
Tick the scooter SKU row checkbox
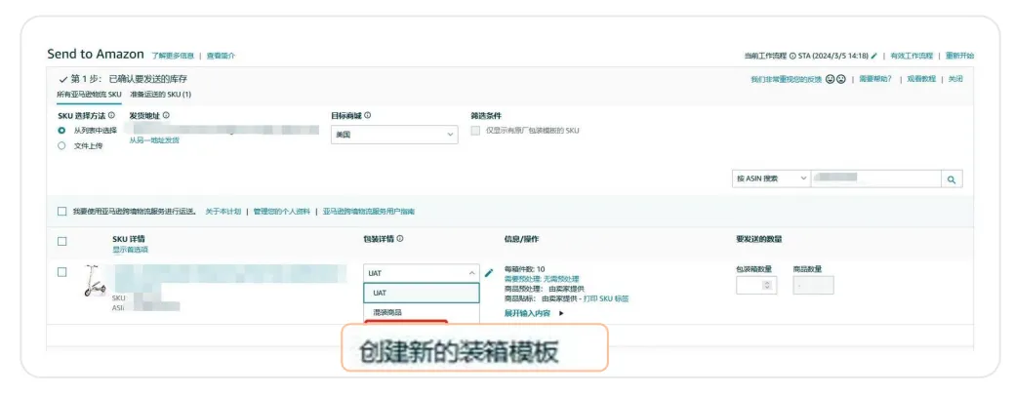click(62, 272)
